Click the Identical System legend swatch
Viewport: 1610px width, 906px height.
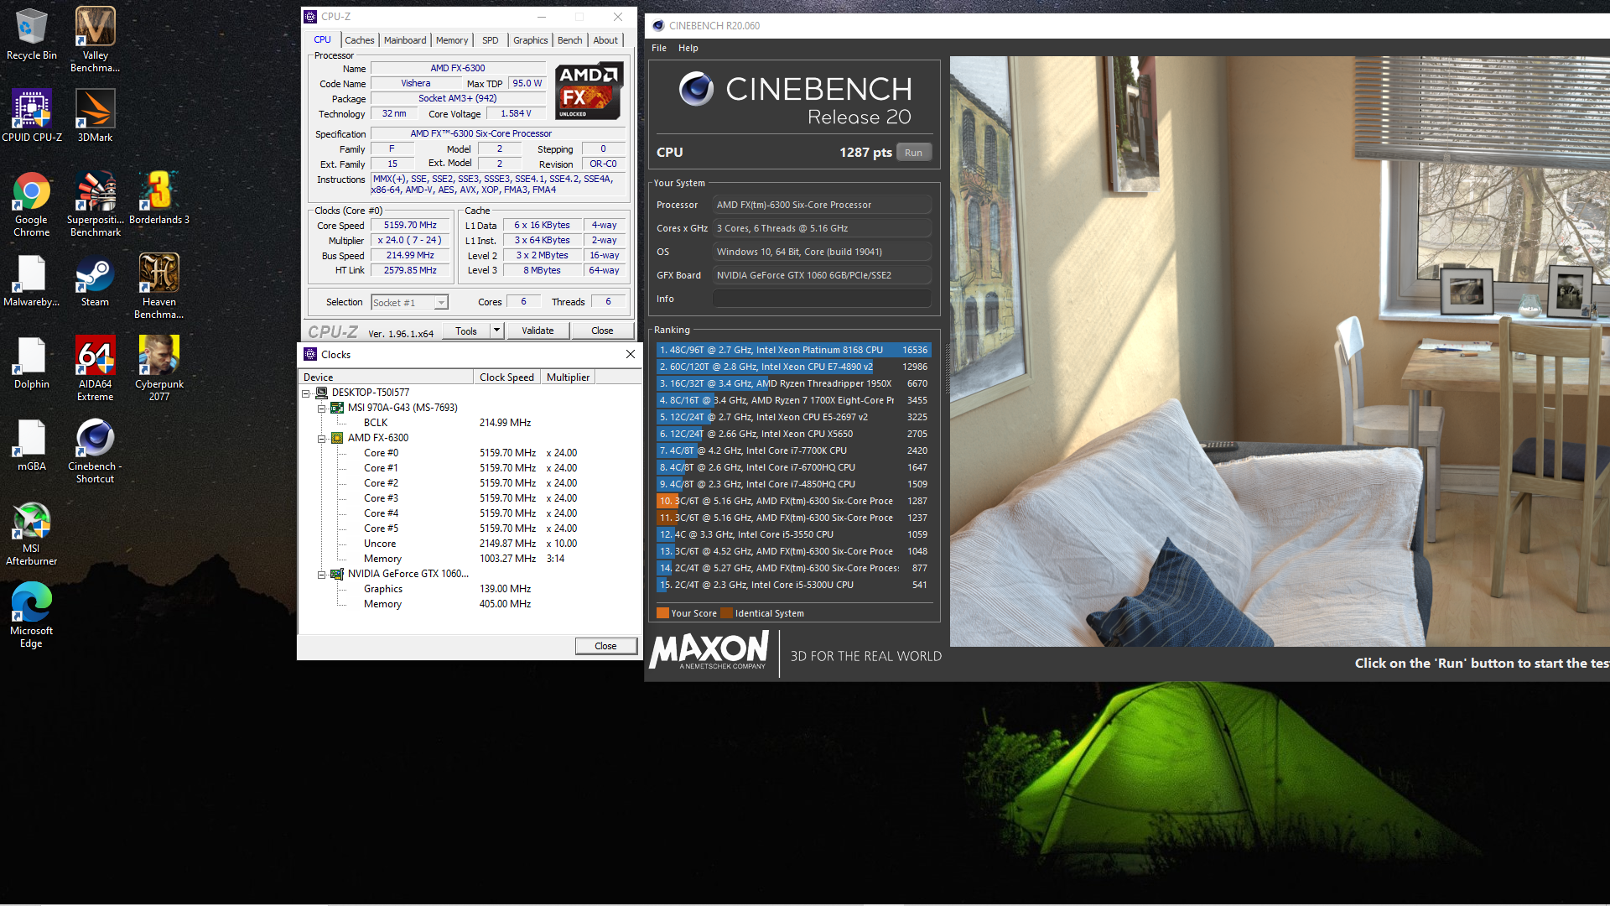[x=726, y=613]
